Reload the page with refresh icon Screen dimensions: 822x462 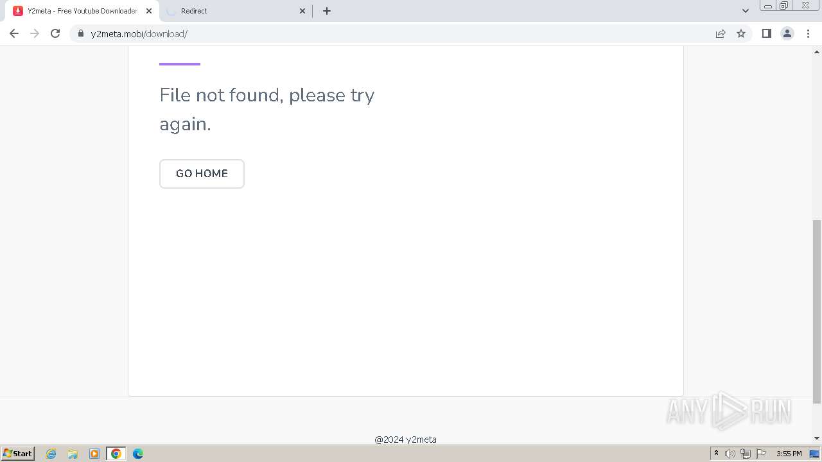point(55,33)
